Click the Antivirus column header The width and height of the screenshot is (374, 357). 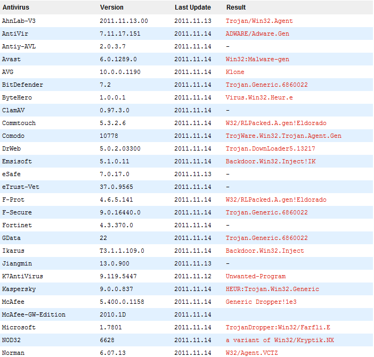[16, 7]
